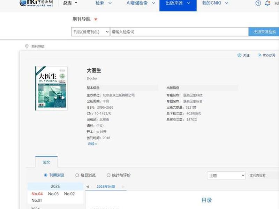Open the 出版来源 menu item
The height and width of the screenshot is (209, 279).
(x=174, y=3)
